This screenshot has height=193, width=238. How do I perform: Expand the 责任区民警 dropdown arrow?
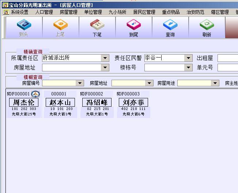pos(188,58)
